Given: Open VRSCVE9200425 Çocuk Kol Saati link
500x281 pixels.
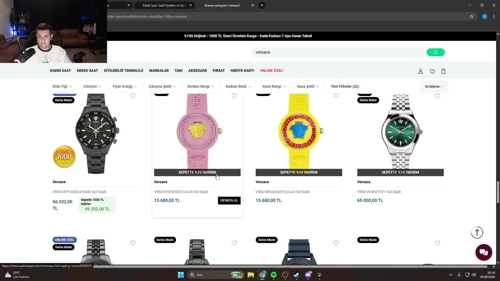Looking at the screenshot, I should pos(283,192).
